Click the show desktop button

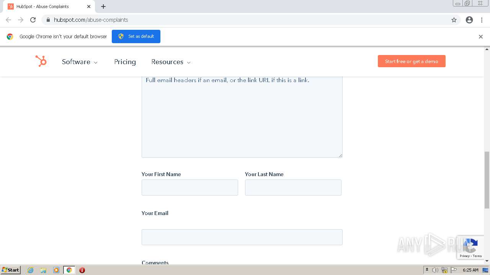click(486, 270)
